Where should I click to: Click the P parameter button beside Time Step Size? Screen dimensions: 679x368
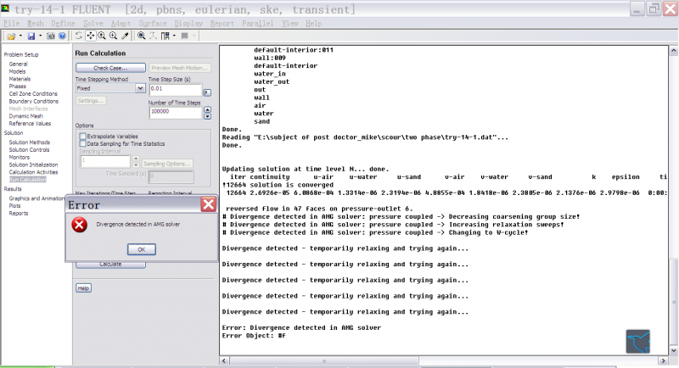[x=207, y=92]
